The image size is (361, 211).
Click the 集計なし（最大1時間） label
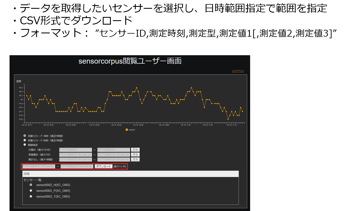click(41, 159)
